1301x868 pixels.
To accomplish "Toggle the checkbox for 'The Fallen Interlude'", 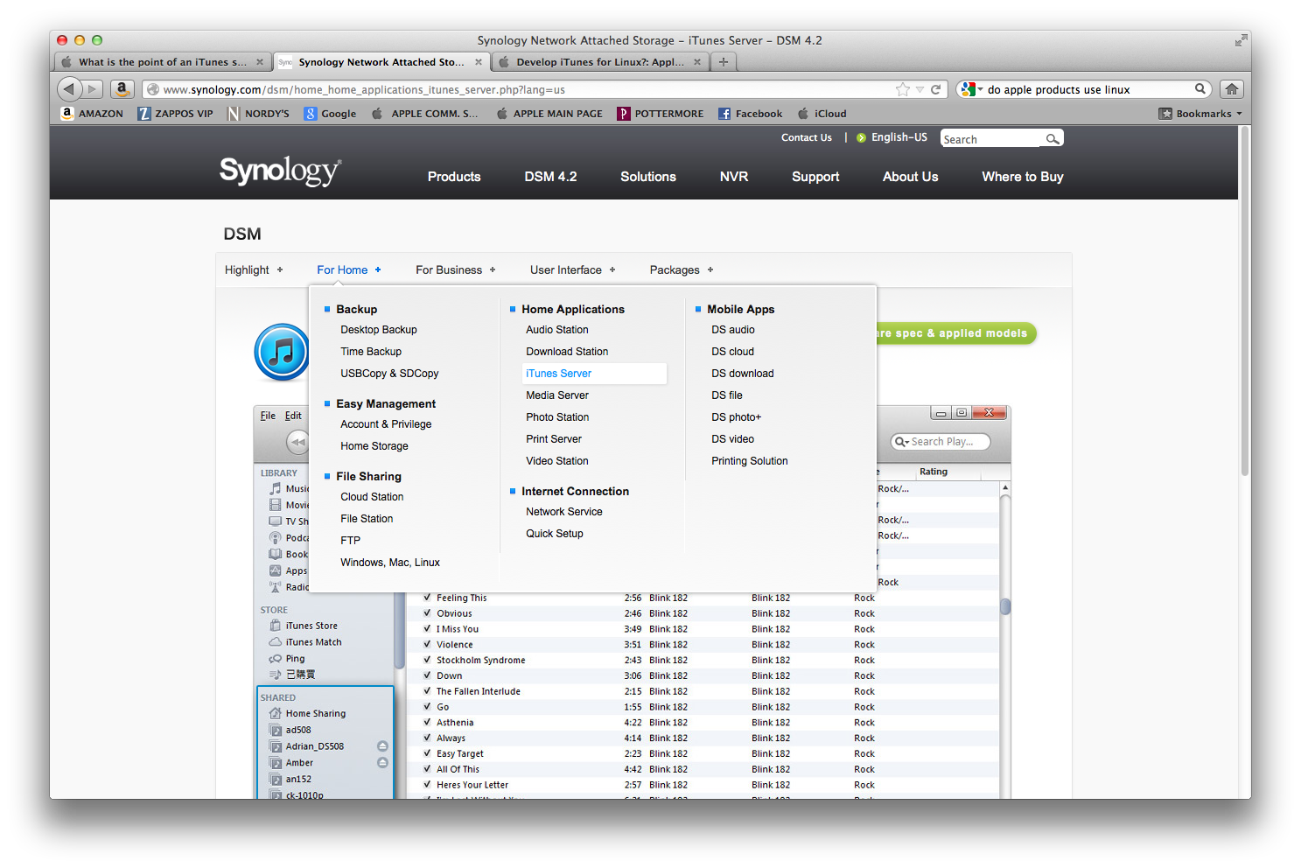I will pyautogui.click(x=427, y=691).
